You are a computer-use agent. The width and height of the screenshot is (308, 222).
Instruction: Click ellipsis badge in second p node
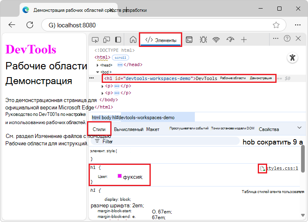pyautogui.click(x=117, y=93)
